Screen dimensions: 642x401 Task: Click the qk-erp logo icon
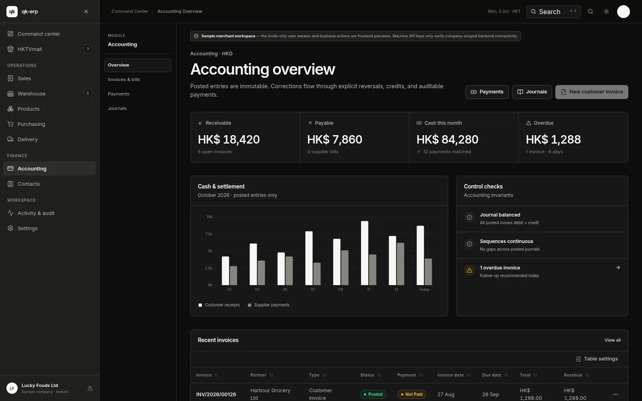[x=12, y=12]
